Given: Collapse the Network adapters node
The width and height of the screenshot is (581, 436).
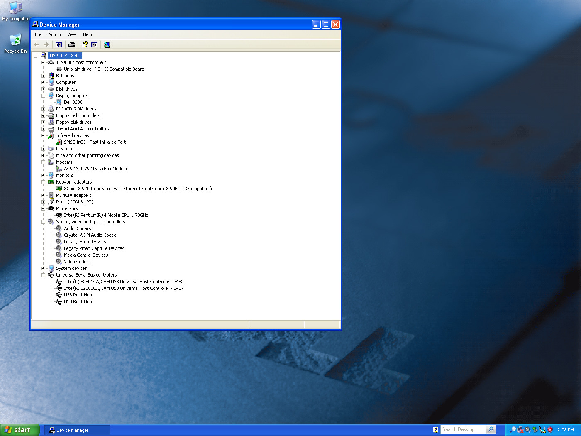Looking at the screenshot, I should [x=43, y=182].
